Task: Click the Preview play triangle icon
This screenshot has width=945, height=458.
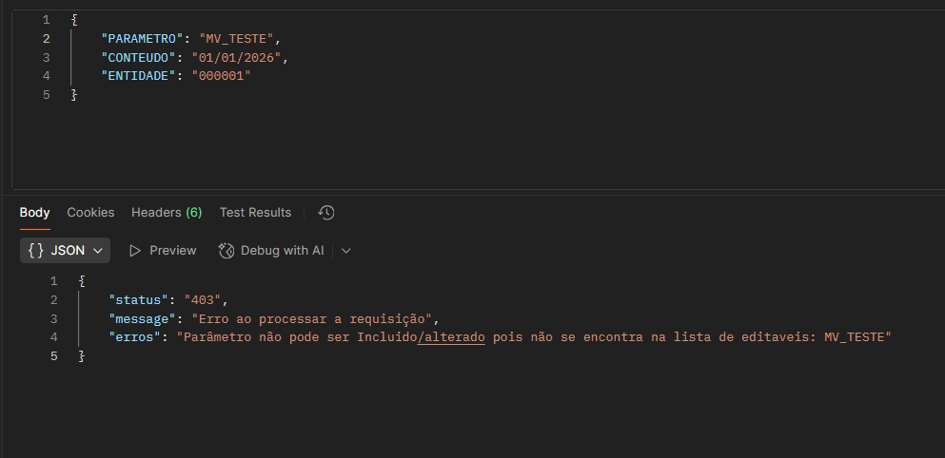Action: click(x=135, y=251)
